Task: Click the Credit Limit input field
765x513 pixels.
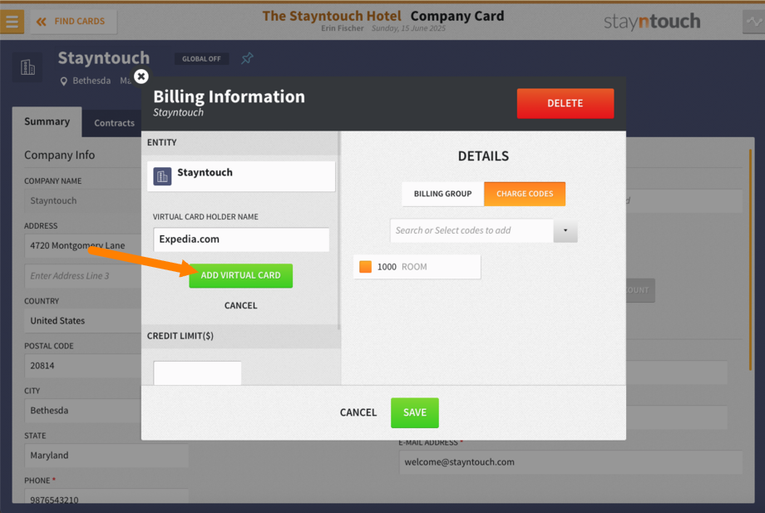Action: pos(197,373)
